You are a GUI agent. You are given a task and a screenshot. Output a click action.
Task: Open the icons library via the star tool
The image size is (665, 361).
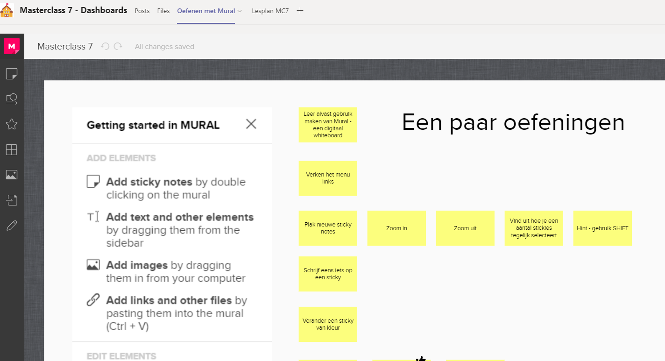point(12,124)
